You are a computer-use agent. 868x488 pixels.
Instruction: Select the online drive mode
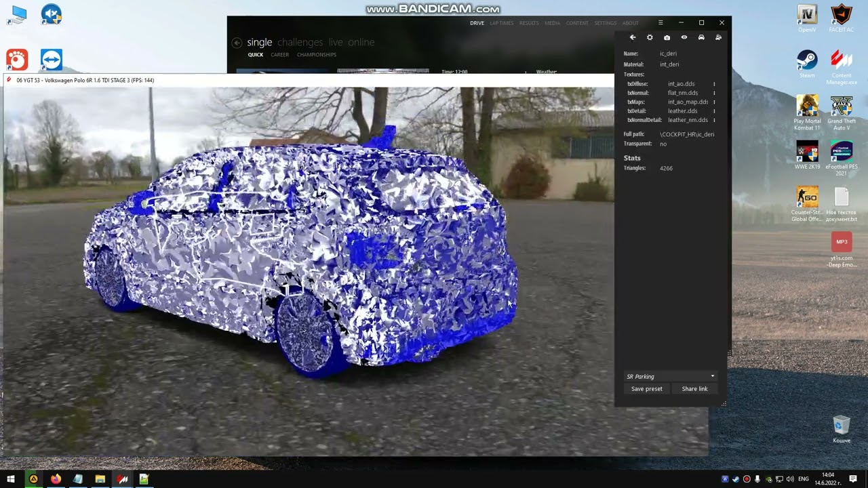pos(361,42)
